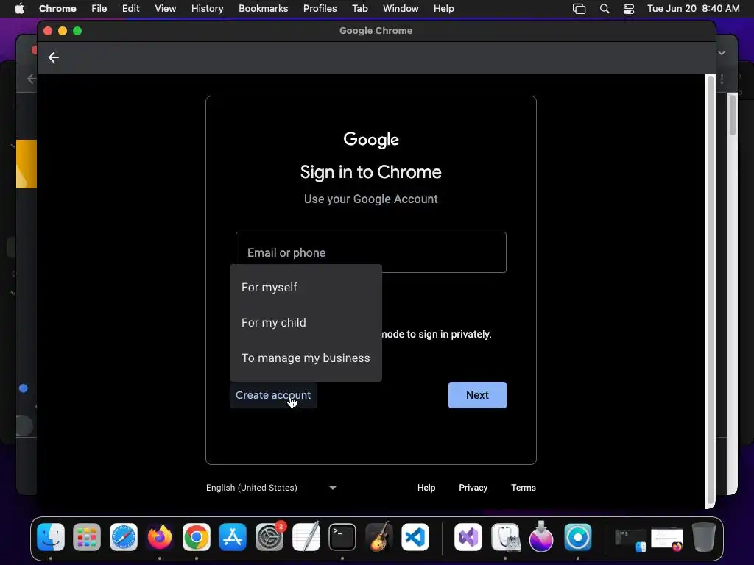Open System Preferences from the dock
Viewport: 754px width, 565px height.
click(x=269, y=536)
